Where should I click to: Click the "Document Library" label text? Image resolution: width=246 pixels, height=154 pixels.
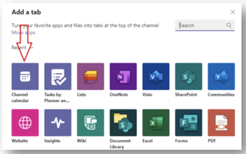point(120,144)
